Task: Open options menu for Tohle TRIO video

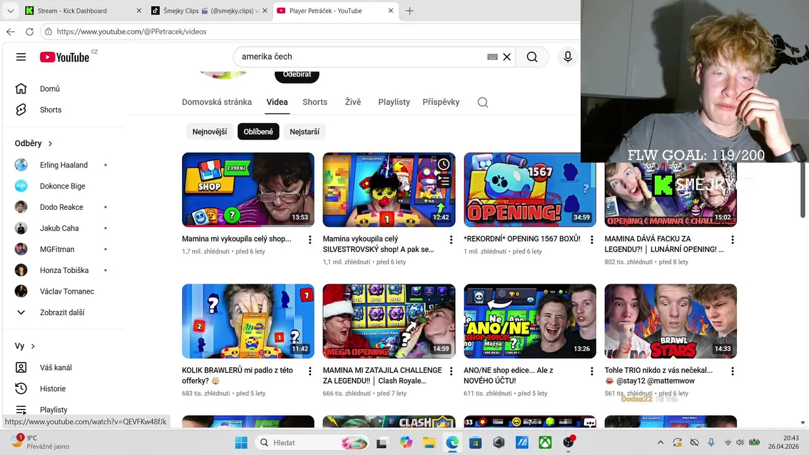Action: click(733, 371)
